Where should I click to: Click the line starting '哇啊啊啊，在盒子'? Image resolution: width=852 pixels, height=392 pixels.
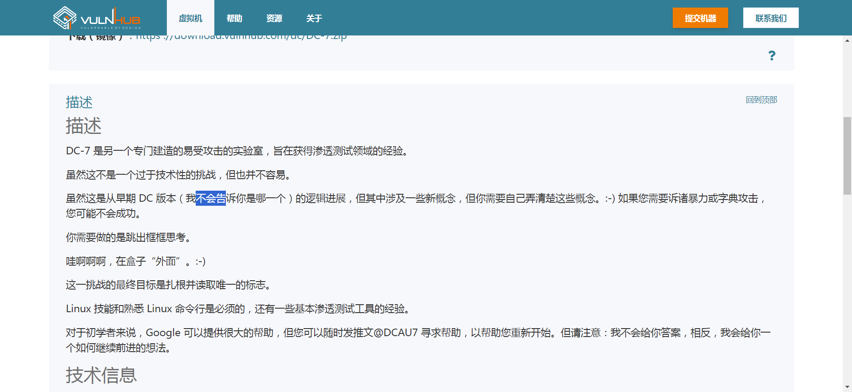(x=136, y=261)
